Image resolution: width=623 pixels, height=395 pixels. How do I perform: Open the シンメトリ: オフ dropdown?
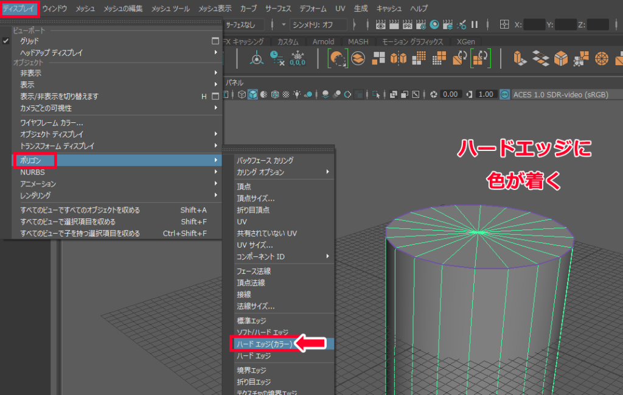pyautogui.click(x=318, y=24)
